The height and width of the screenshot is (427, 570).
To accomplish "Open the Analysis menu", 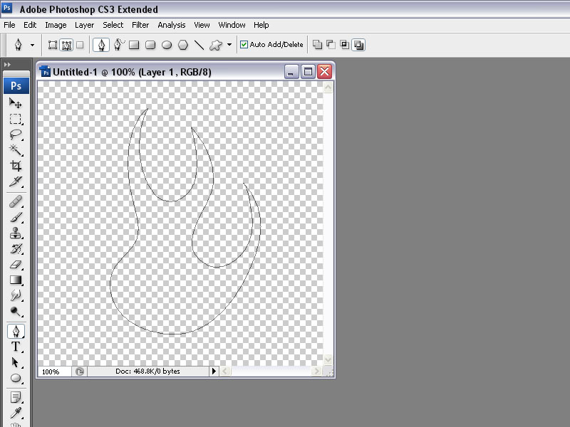I will pyautogui.click(x=171, y=25).
